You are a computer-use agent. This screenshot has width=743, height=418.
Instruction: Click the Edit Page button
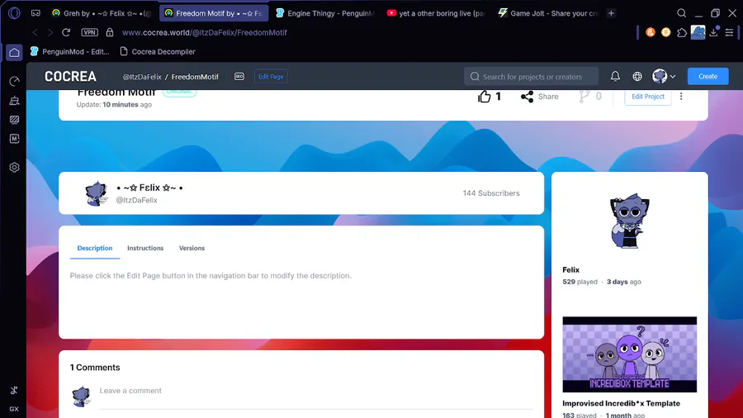point(271,76)
